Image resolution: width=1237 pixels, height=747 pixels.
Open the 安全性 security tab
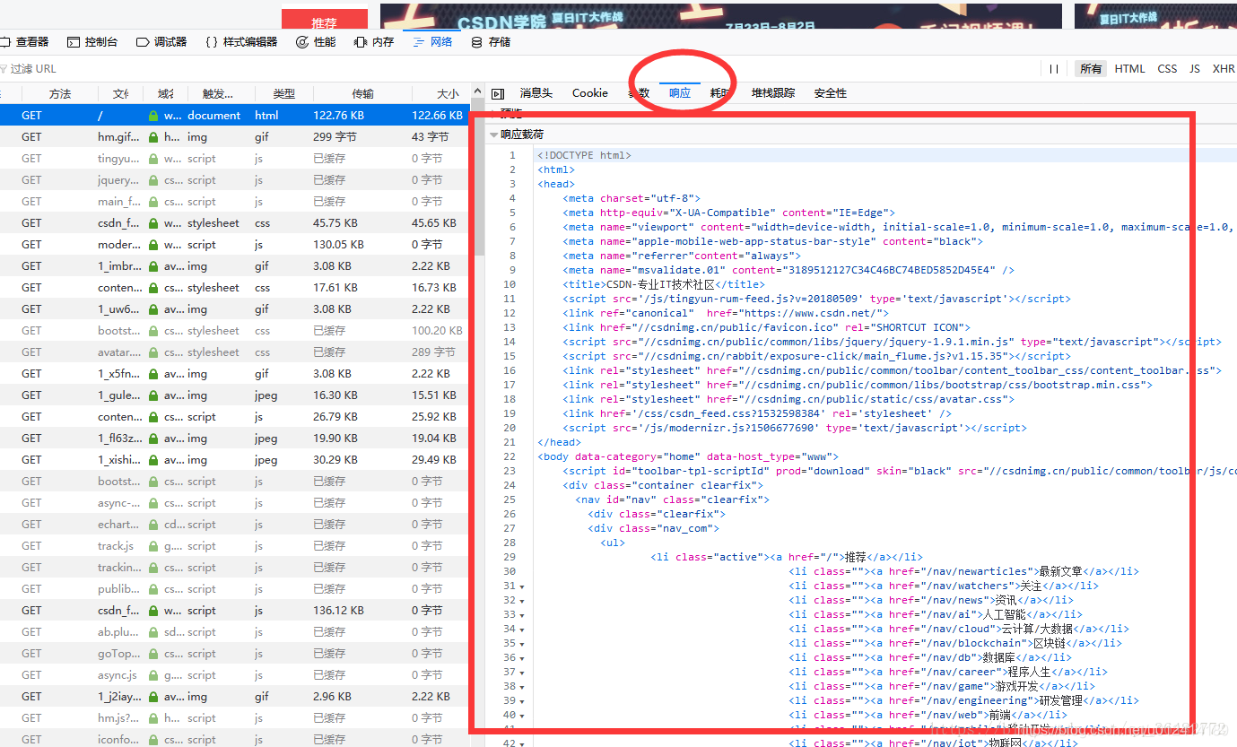tap(831, 93)
